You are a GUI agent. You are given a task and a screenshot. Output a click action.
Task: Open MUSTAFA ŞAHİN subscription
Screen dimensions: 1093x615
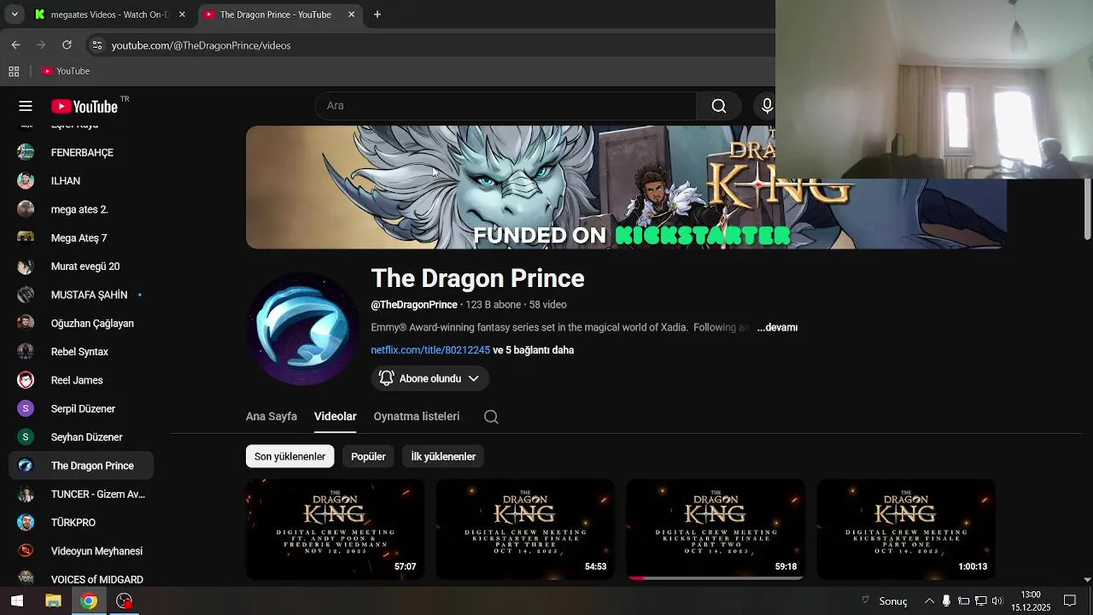81,295
